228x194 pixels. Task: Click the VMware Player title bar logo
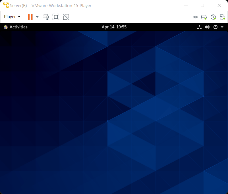click(x=6, y=5)
